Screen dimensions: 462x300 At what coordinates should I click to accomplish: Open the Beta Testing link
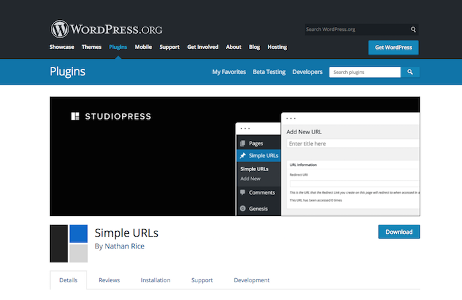(269, 72)
